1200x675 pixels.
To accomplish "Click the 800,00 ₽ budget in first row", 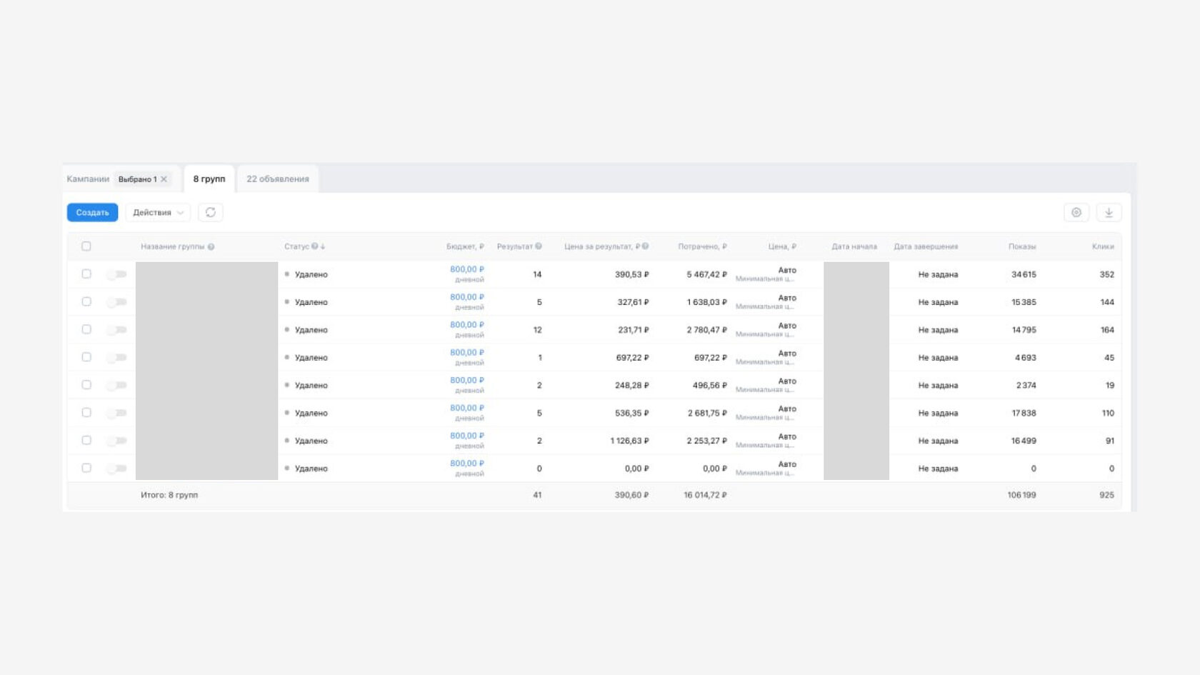I will coord(467,269).
